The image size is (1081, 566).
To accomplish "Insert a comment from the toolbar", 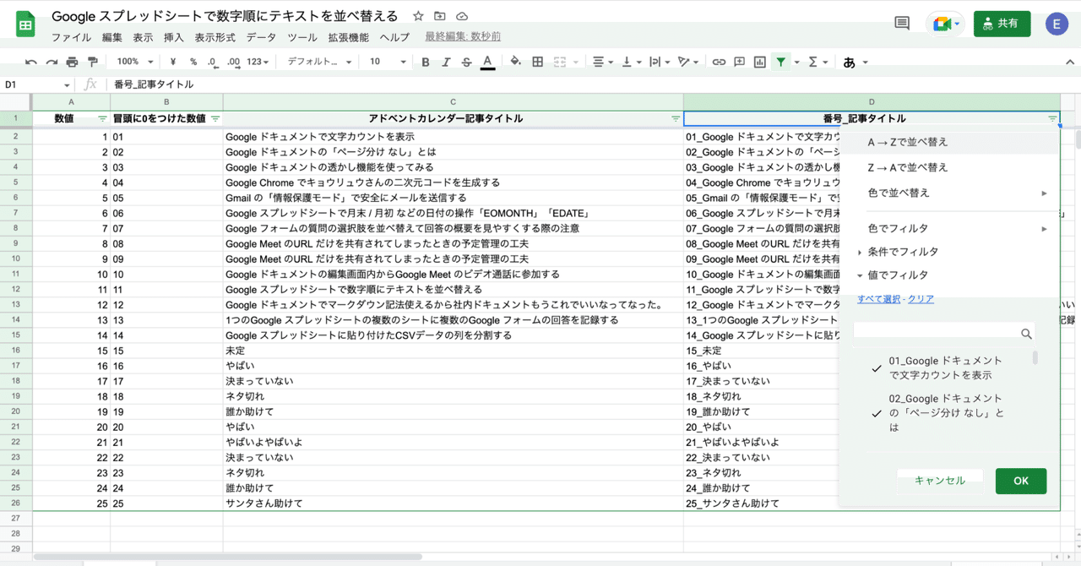I will (x=738, y=62).
